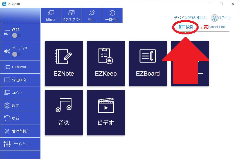
Task: Open 設定 settings in the sidebar
Action: click(x=20, y=105)
